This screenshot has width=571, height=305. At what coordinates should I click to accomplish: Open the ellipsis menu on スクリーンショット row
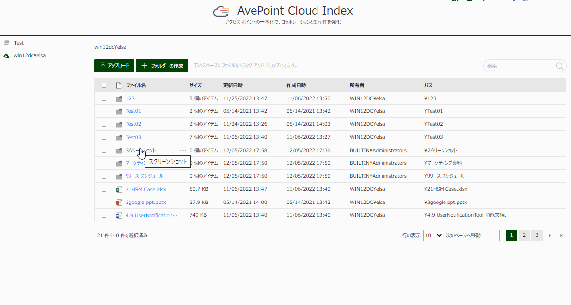pos(183,150)
